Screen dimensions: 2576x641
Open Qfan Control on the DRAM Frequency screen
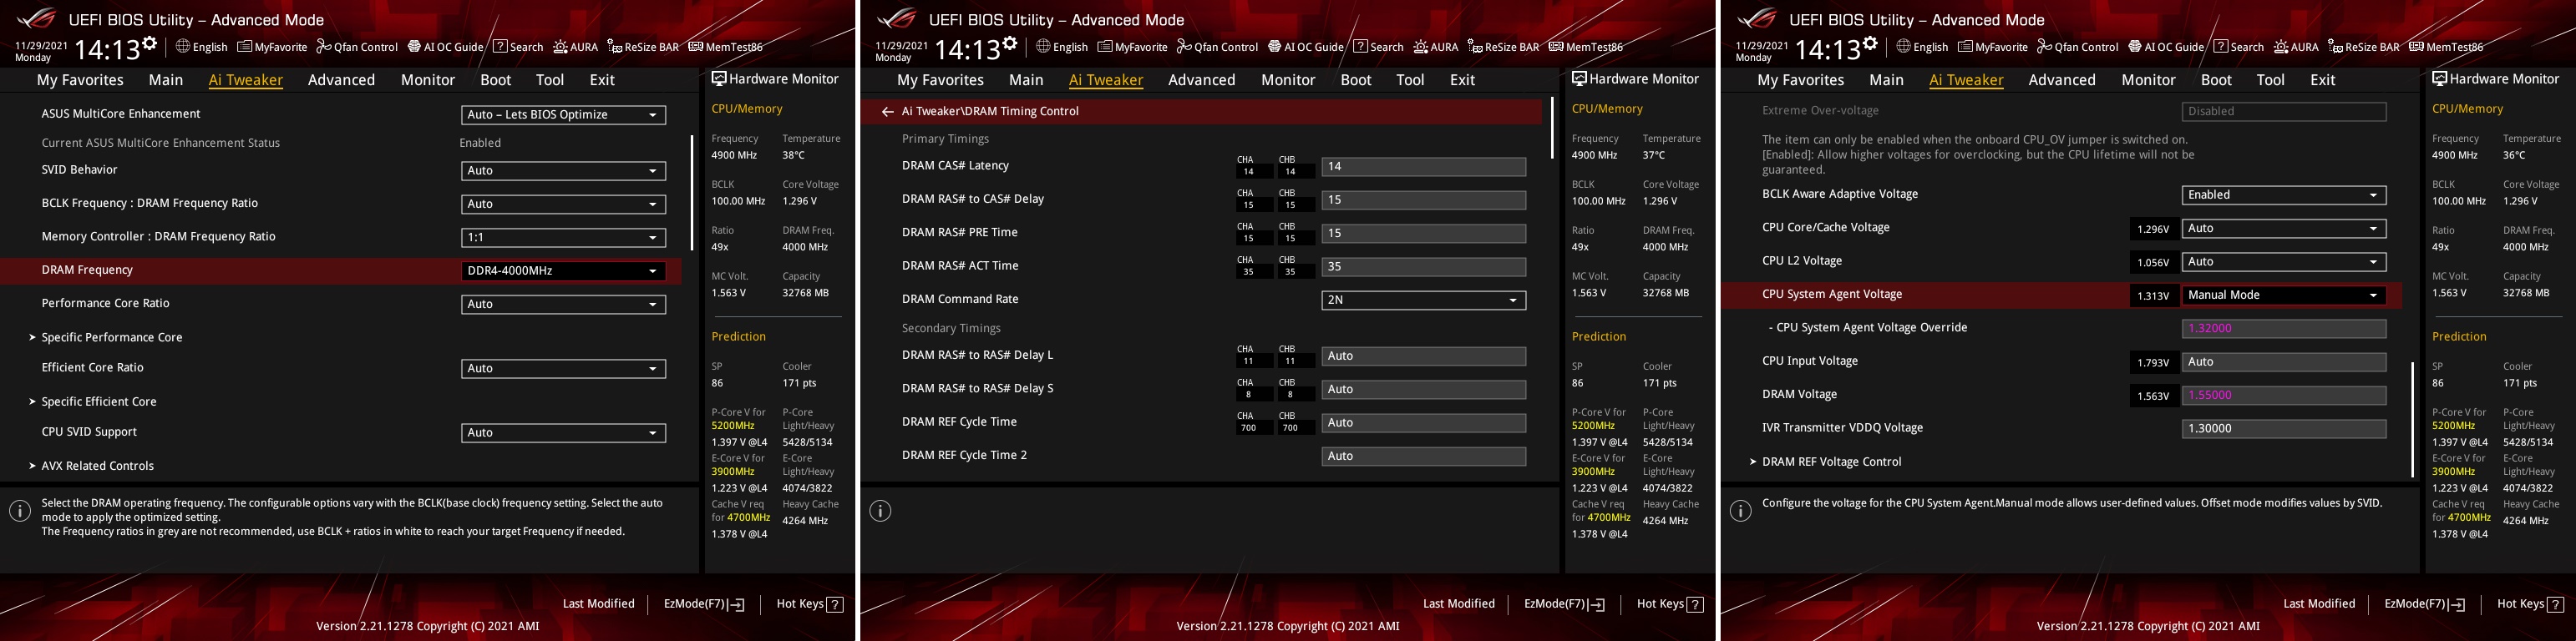357,47
